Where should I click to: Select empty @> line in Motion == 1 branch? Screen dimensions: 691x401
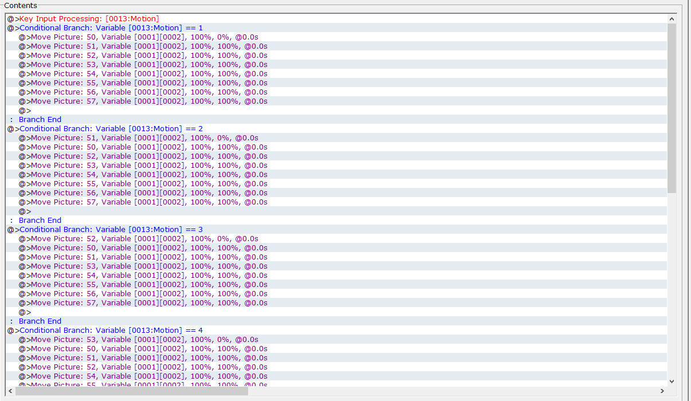pos(337,111)
